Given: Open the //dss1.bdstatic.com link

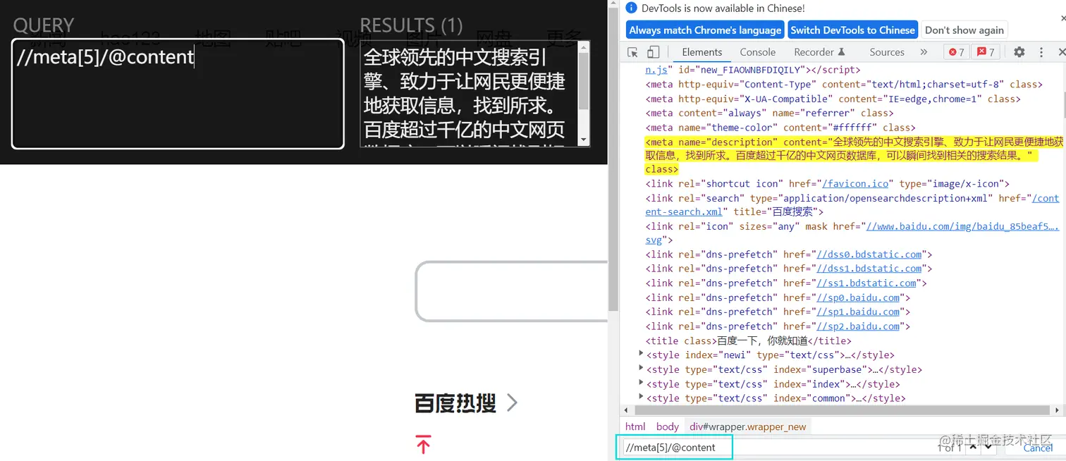Looking at the screenshot, I should point(869,269).
